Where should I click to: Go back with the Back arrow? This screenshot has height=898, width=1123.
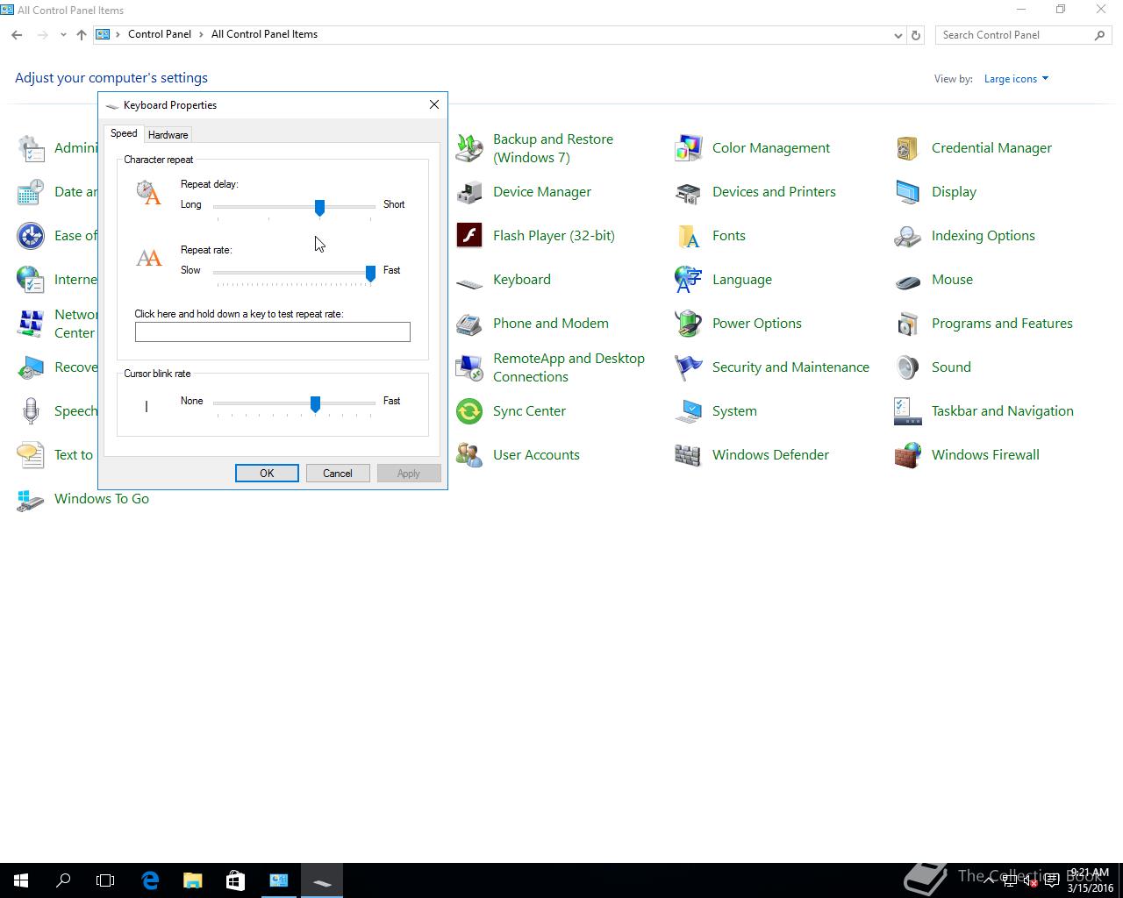(x=17, y=35)
